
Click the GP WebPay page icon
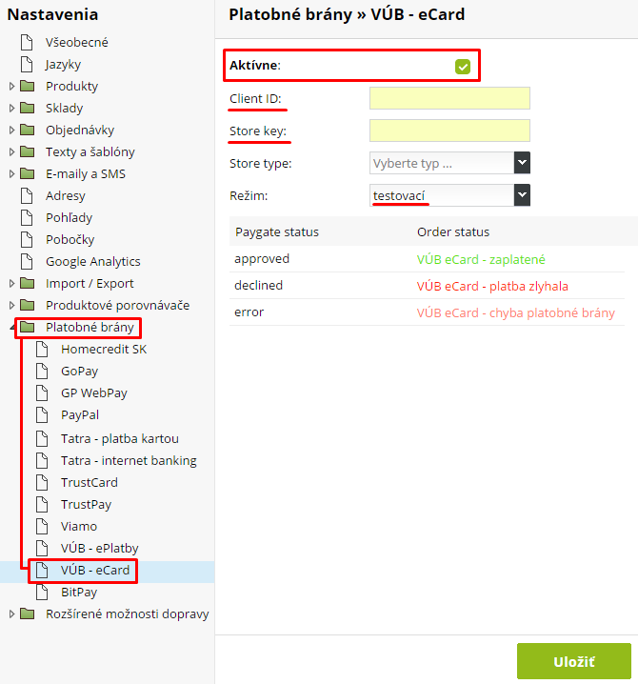(42, 392)
